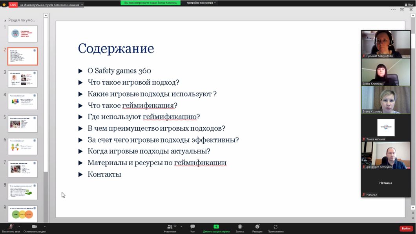Select slide 5 thumbnail
Viewport: 416px width, 234px height.
23,124
